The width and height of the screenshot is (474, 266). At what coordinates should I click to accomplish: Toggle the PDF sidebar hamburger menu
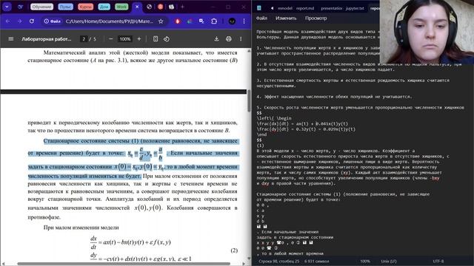click(11, 39)
